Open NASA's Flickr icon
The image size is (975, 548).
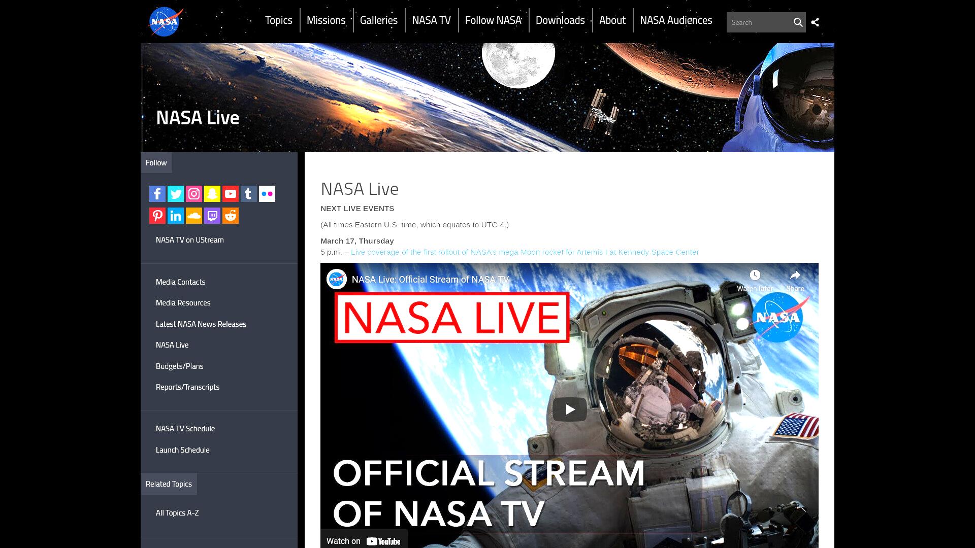267,194
